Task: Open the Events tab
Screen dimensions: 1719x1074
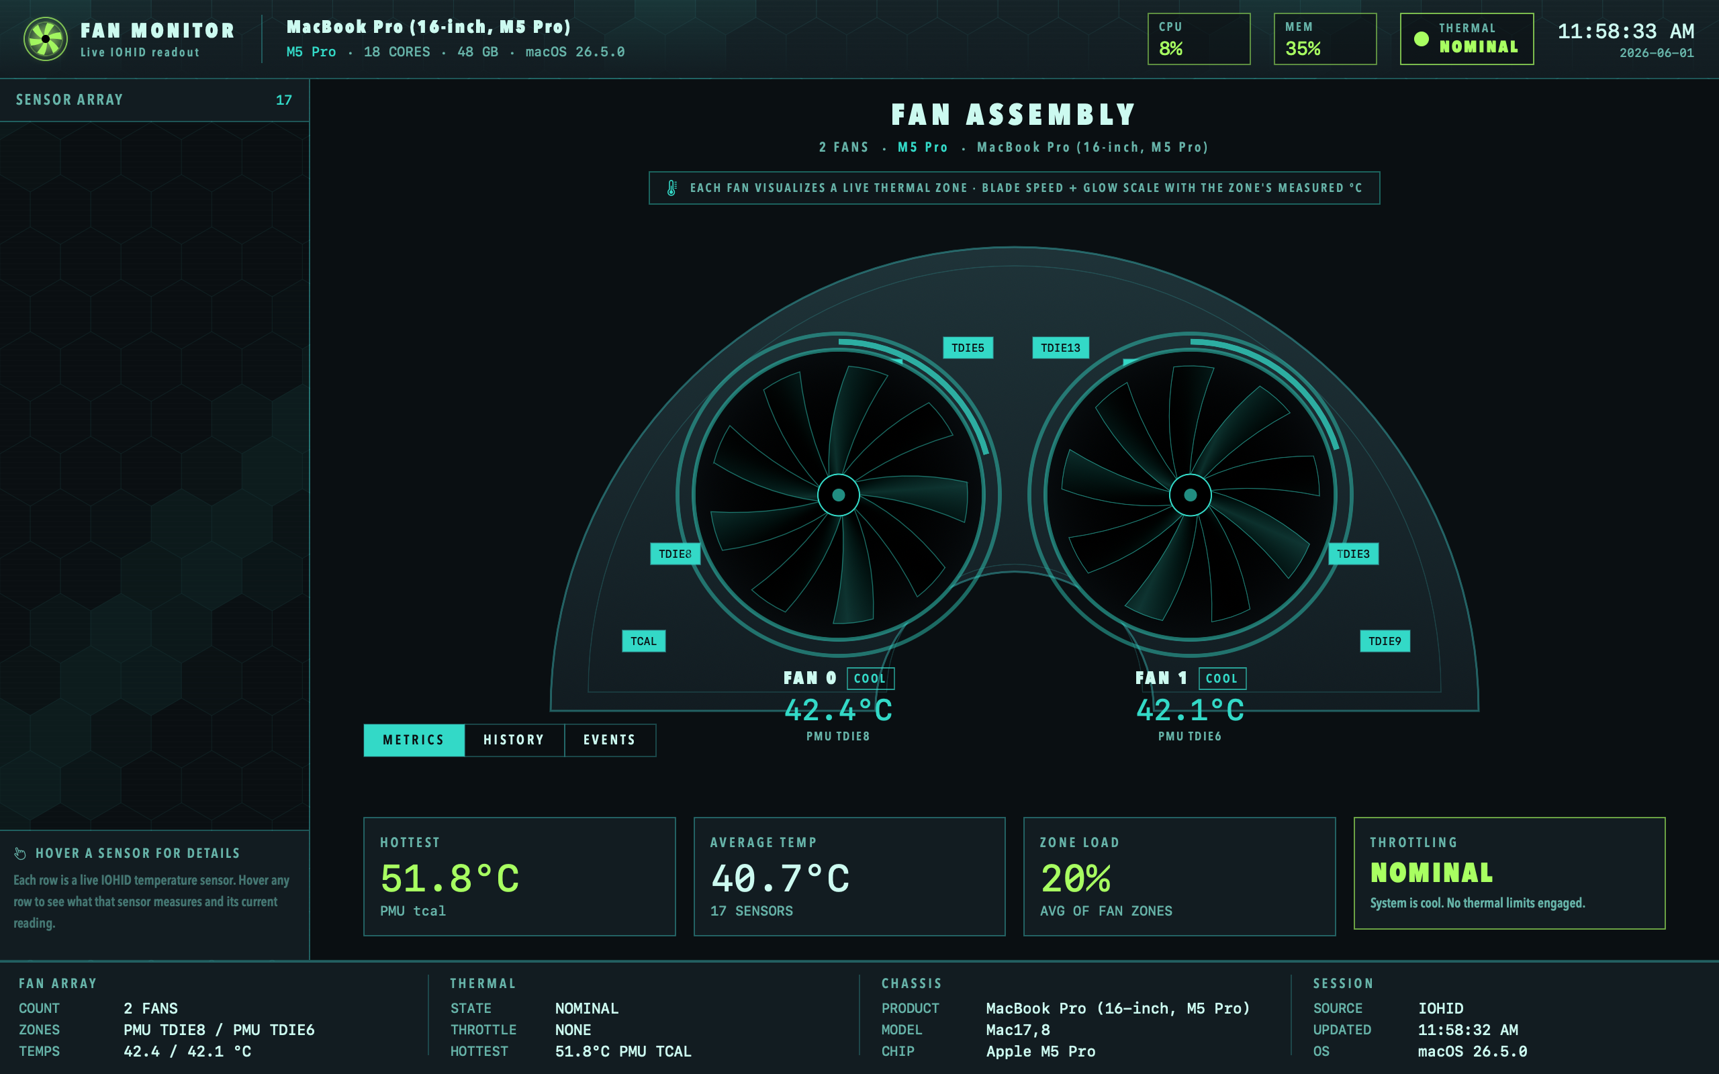Action: pyautogui.click(x=610, y=740)
